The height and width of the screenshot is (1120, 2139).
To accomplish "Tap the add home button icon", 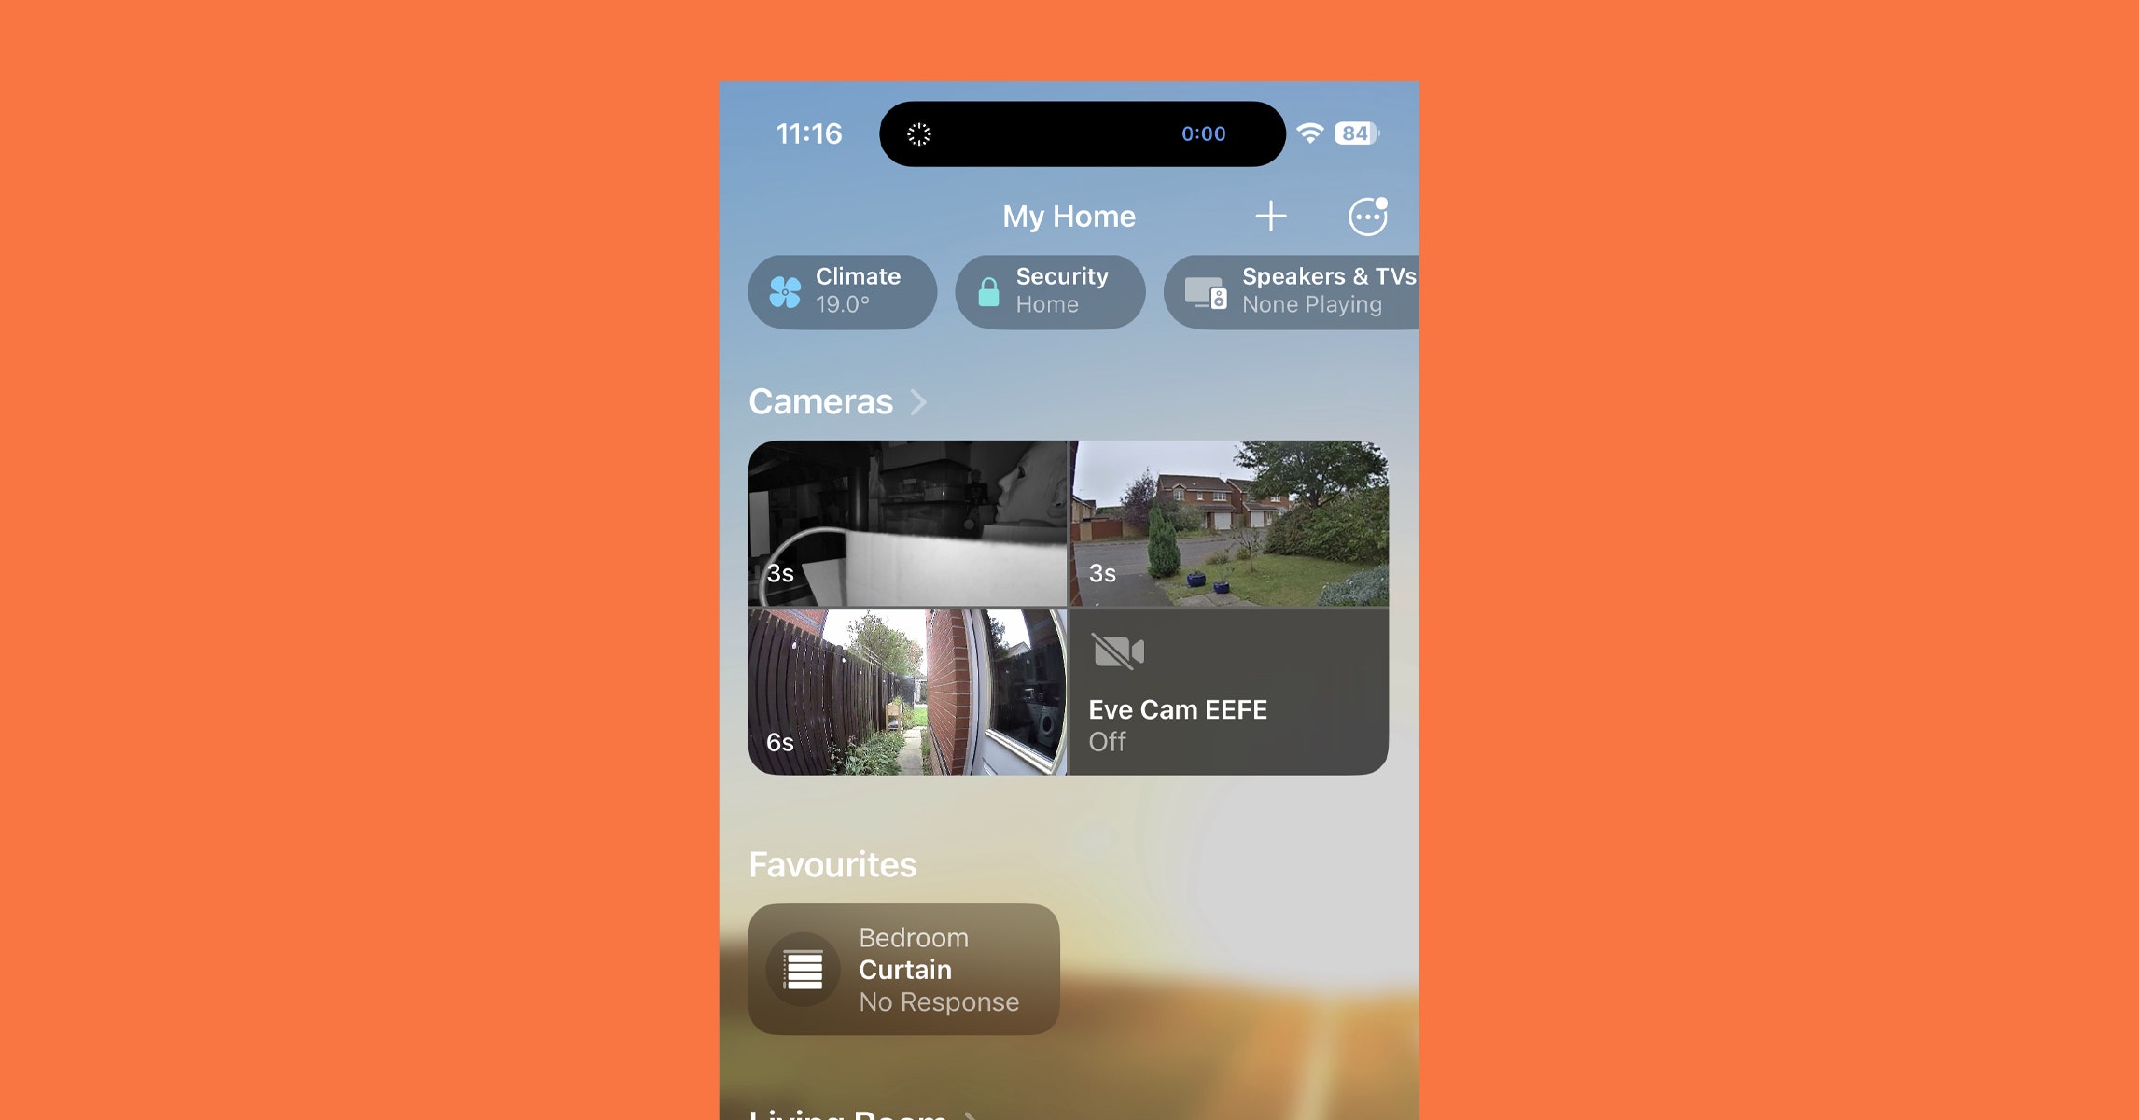I will (x=1269, y=217).
